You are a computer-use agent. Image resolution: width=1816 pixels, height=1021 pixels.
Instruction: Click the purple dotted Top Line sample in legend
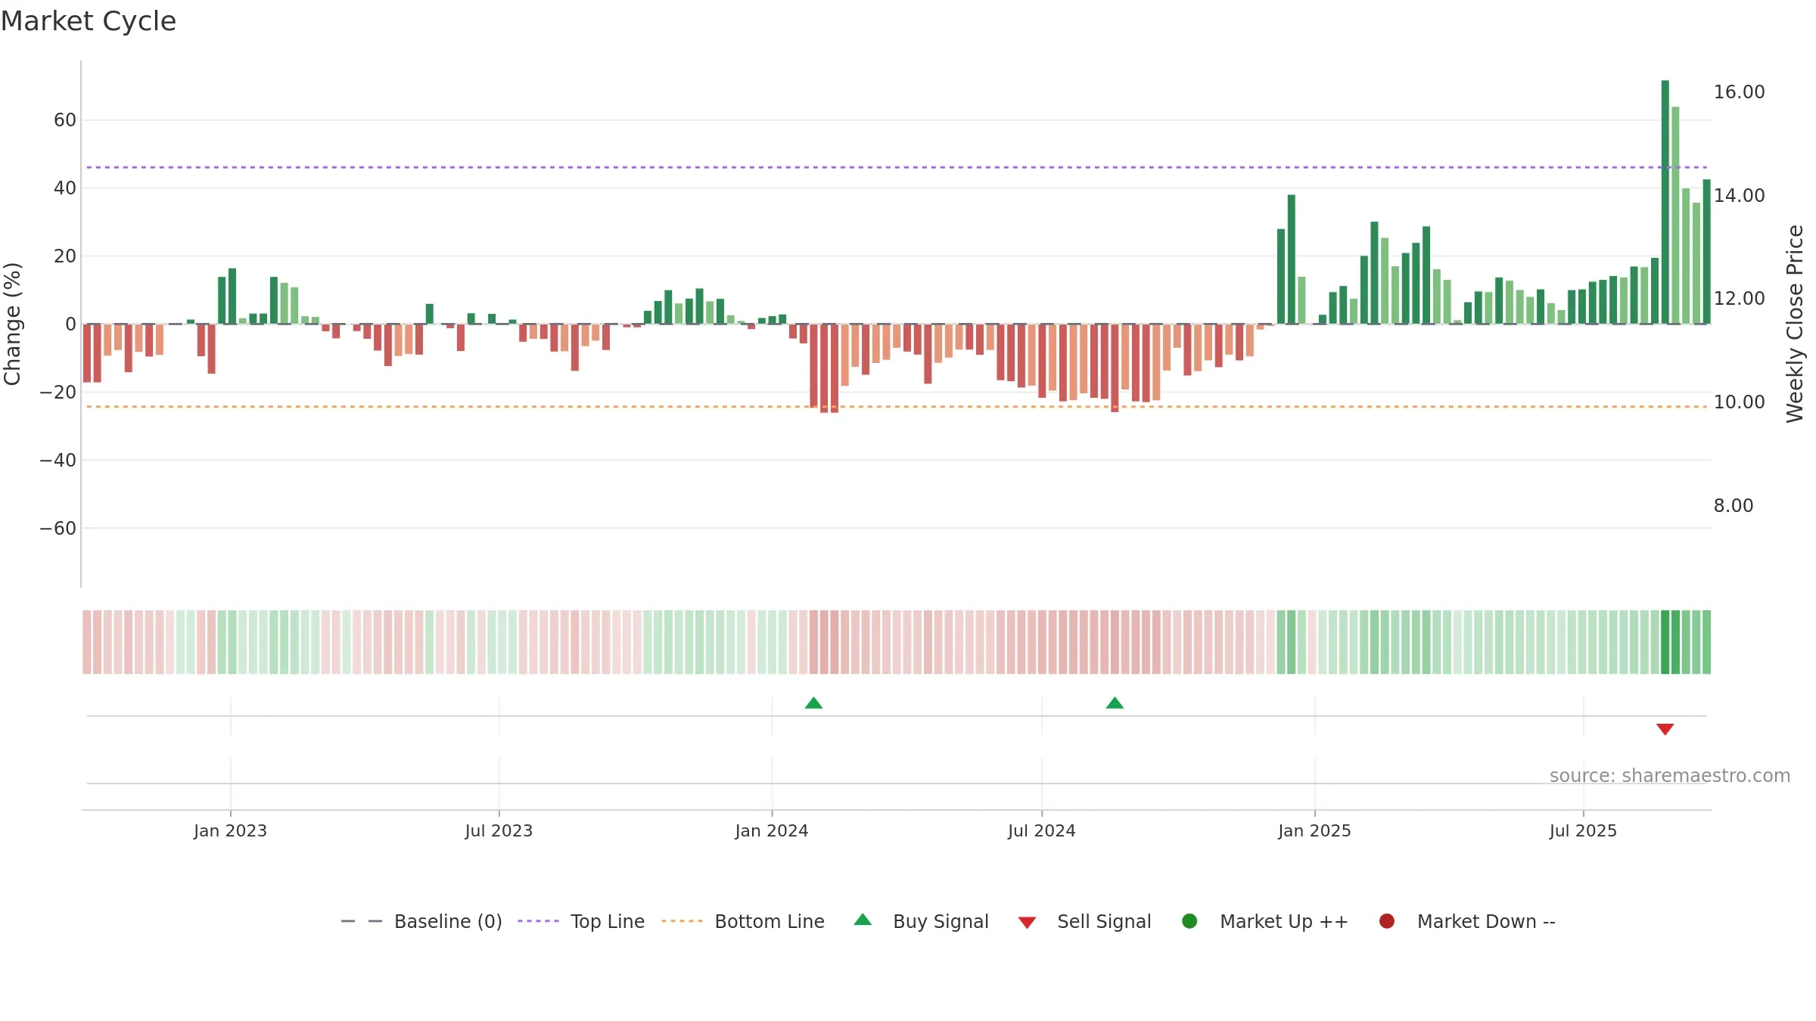pyautogui.click(x=538, y=921)
